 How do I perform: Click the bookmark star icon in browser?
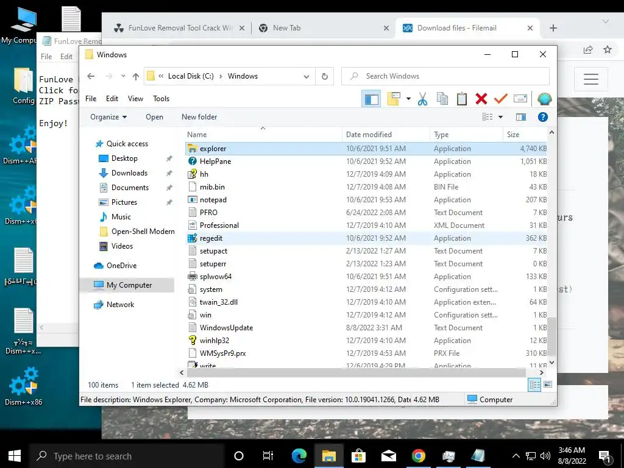click(608, 49)
